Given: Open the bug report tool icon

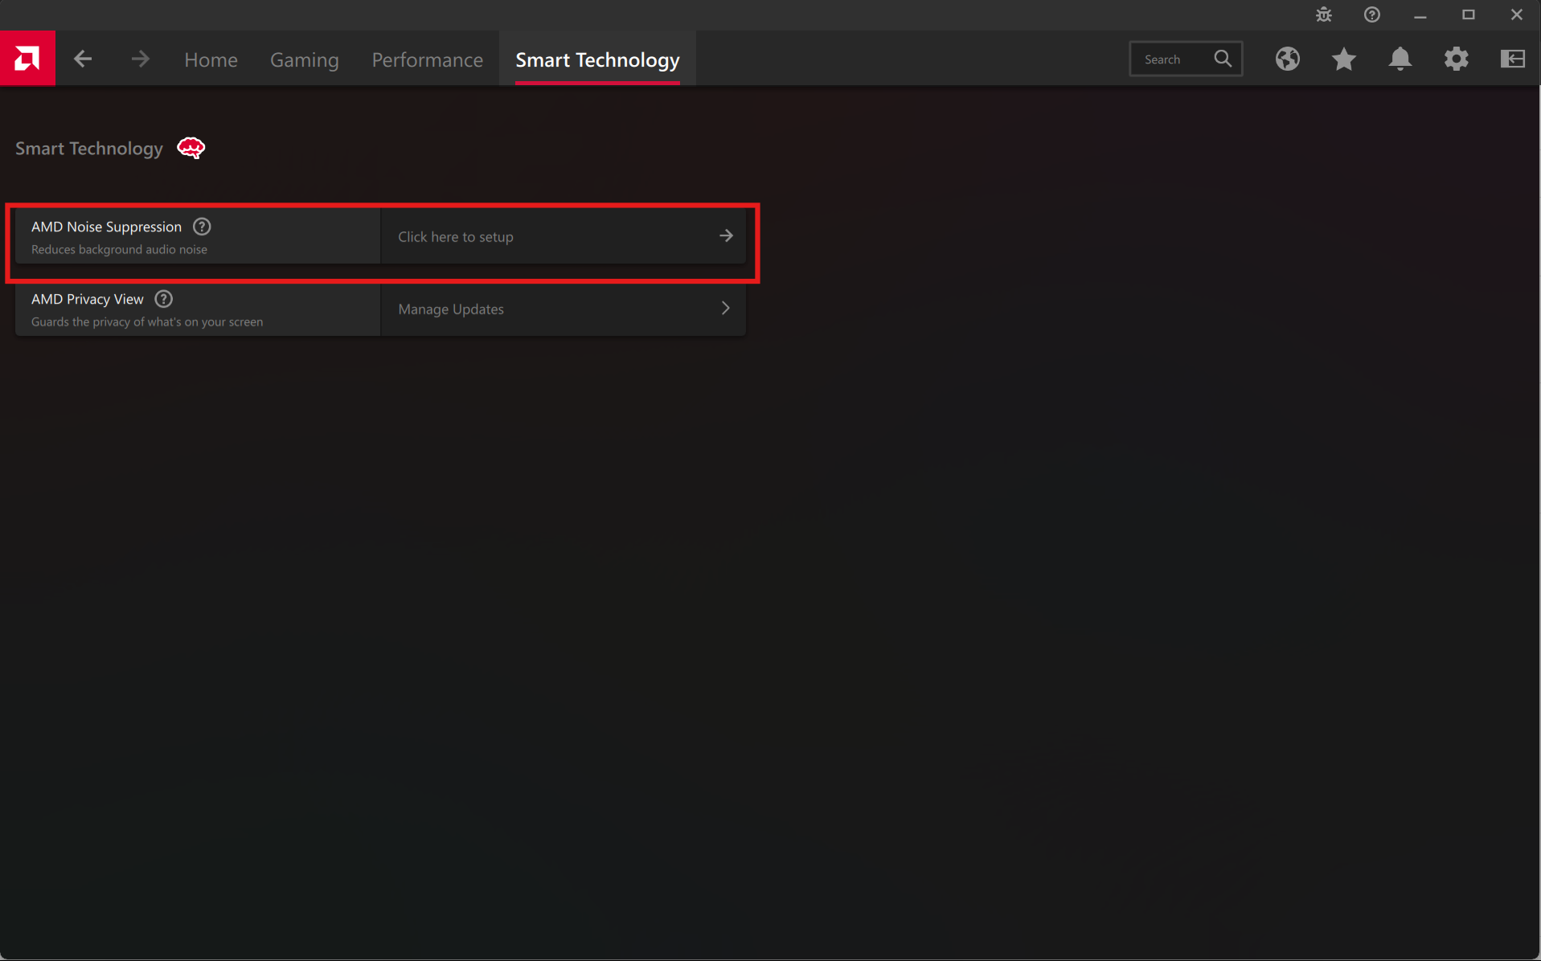Looking at the screenshot, I should [x=1323, y=14].
